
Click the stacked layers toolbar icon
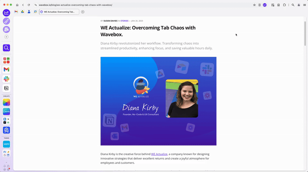[278, 5]
